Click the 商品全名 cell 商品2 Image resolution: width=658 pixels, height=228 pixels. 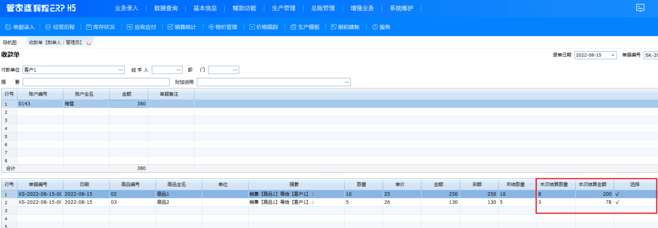179,202
